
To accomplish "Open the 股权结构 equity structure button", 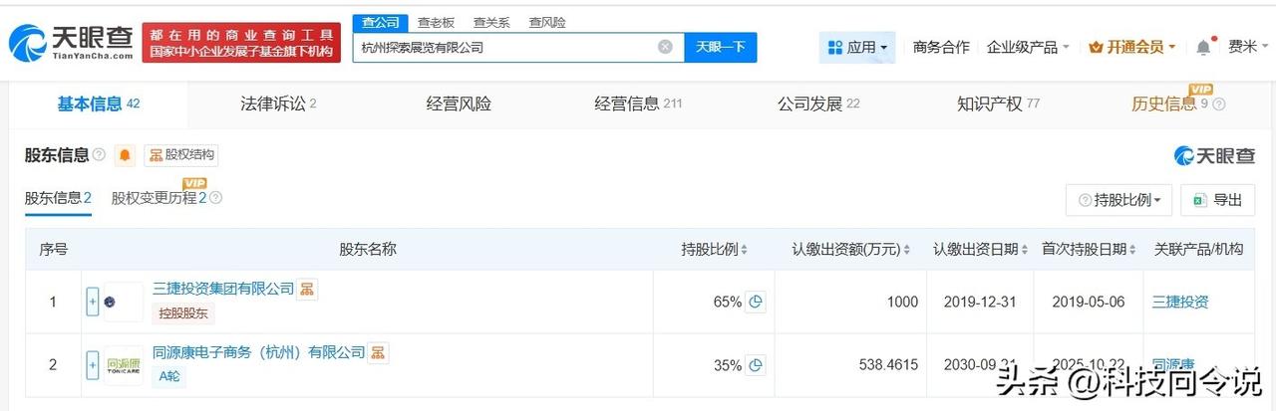I will (x=180, y=155).
